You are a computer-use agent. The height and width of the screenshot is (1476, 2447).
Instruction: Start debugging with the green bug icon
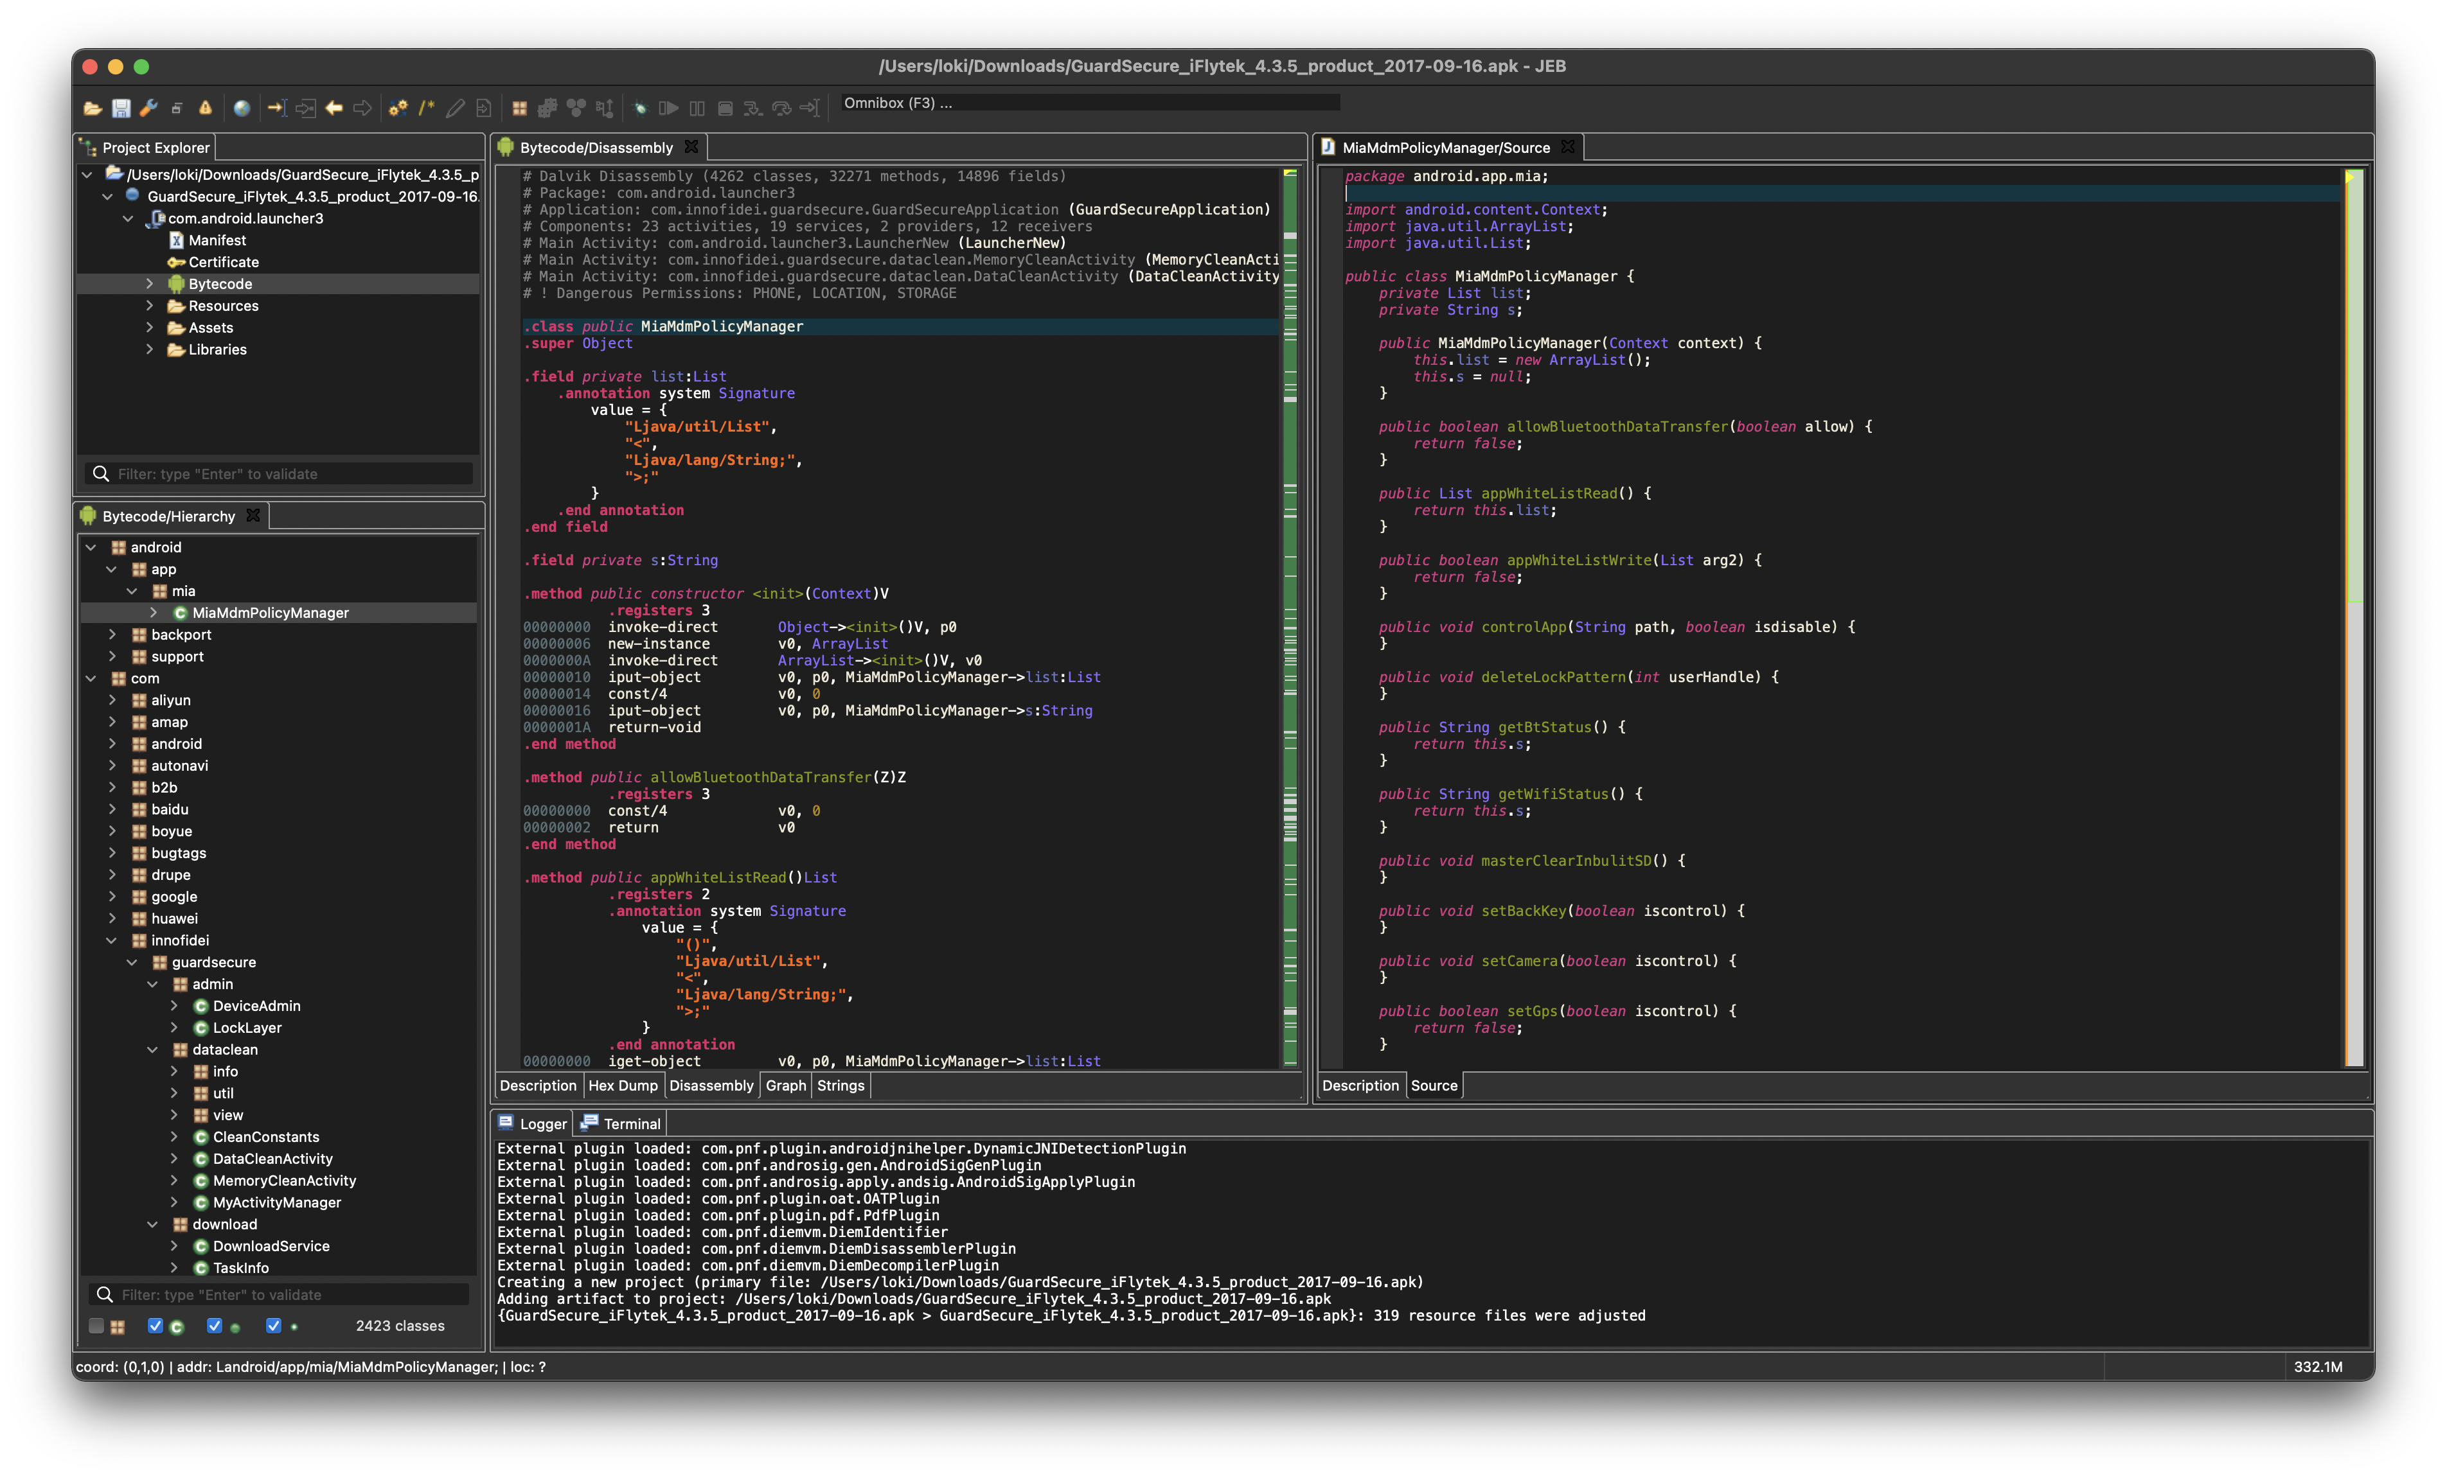coord(641,108)
